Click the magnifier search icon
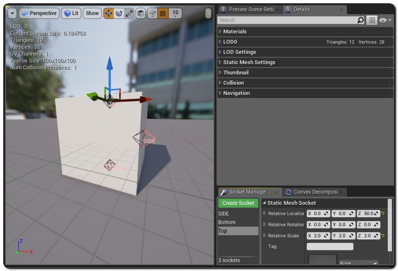Image resolution: width=398 pixels, height=271 pixels. (x=360, y=20)
